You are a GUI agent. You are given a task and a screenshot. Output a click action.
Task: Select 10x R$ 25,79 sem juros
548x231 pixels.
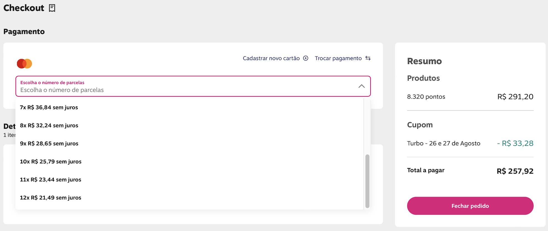point(50,161)
